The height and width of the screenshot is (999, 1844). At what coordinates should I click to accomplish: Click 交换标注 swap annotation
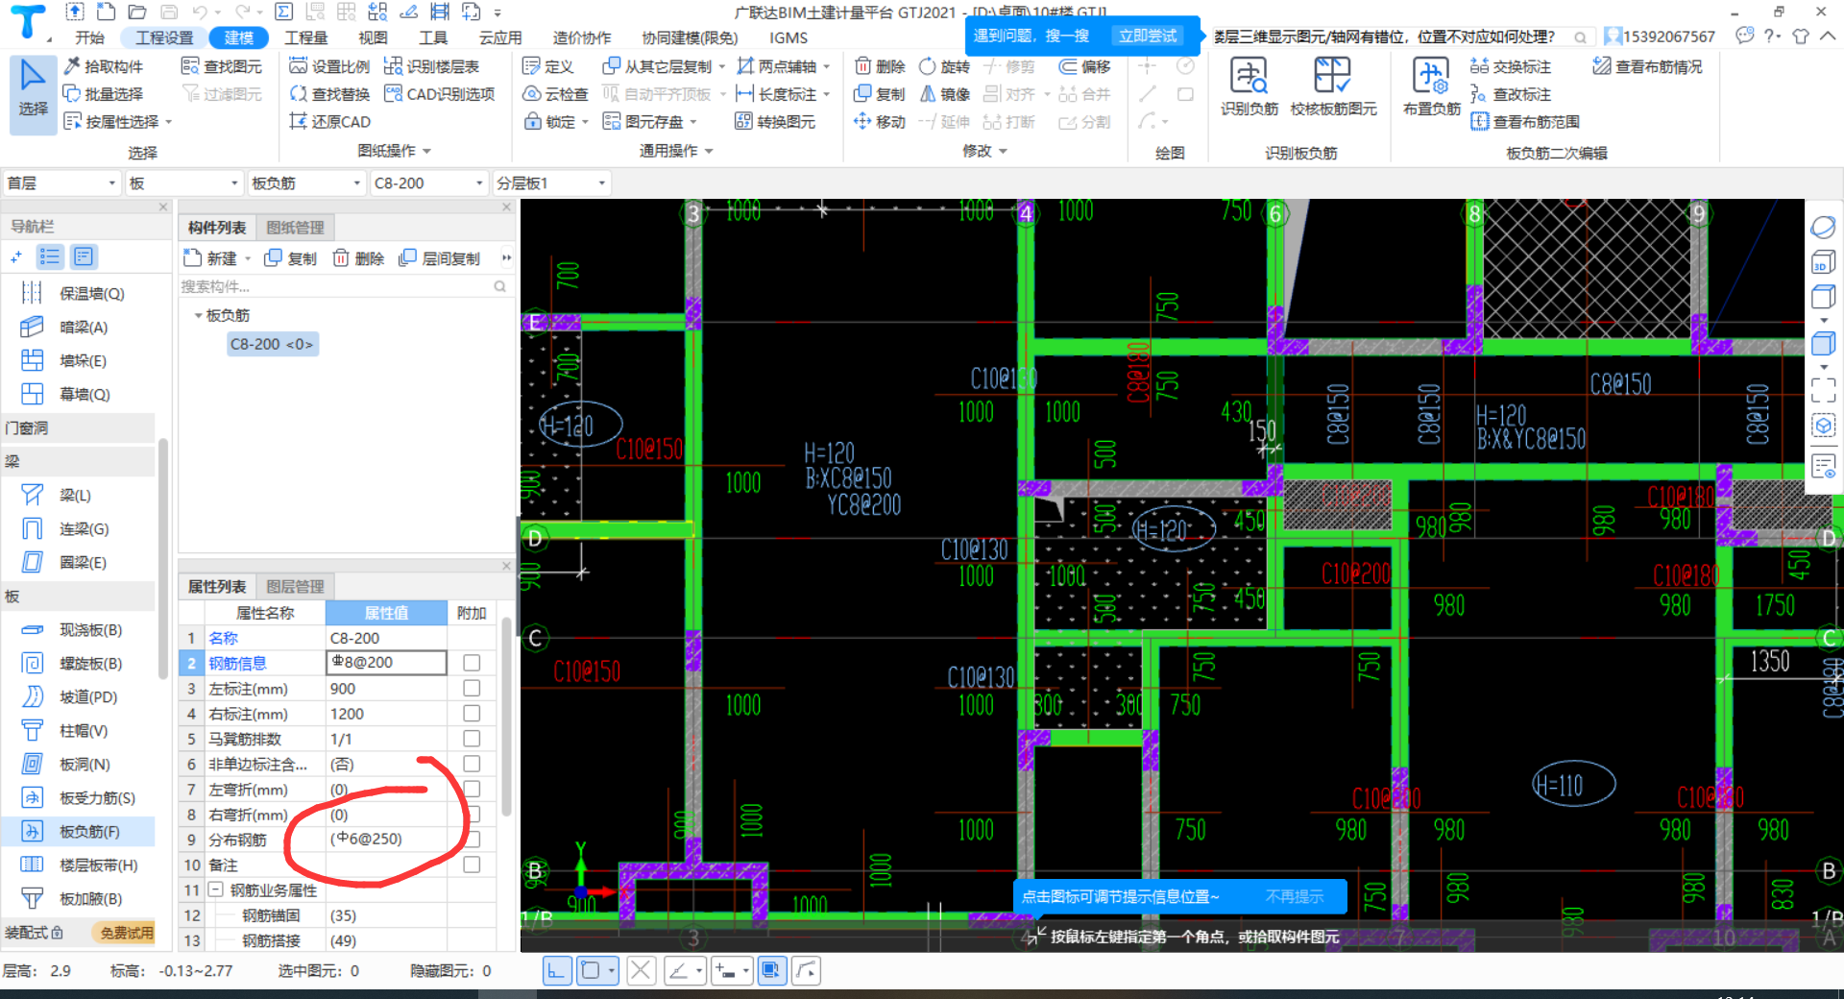(x=1511, y=66)
